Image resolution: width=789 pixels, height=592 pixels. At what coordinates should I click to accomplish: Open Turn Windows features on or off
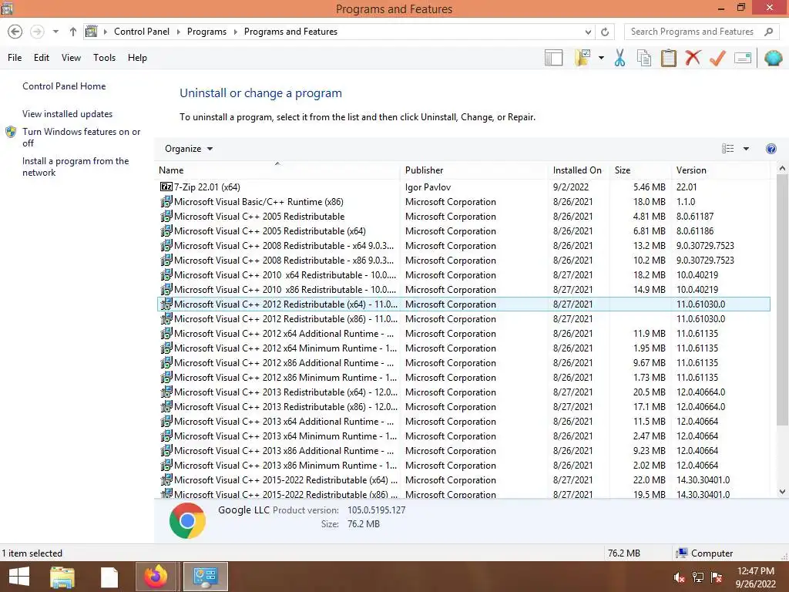click(81, 137)
